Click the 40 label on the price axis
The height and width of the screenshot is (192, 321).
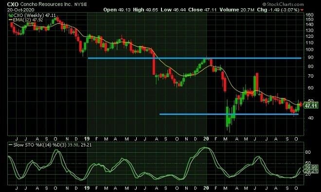[x=311, y=118]
